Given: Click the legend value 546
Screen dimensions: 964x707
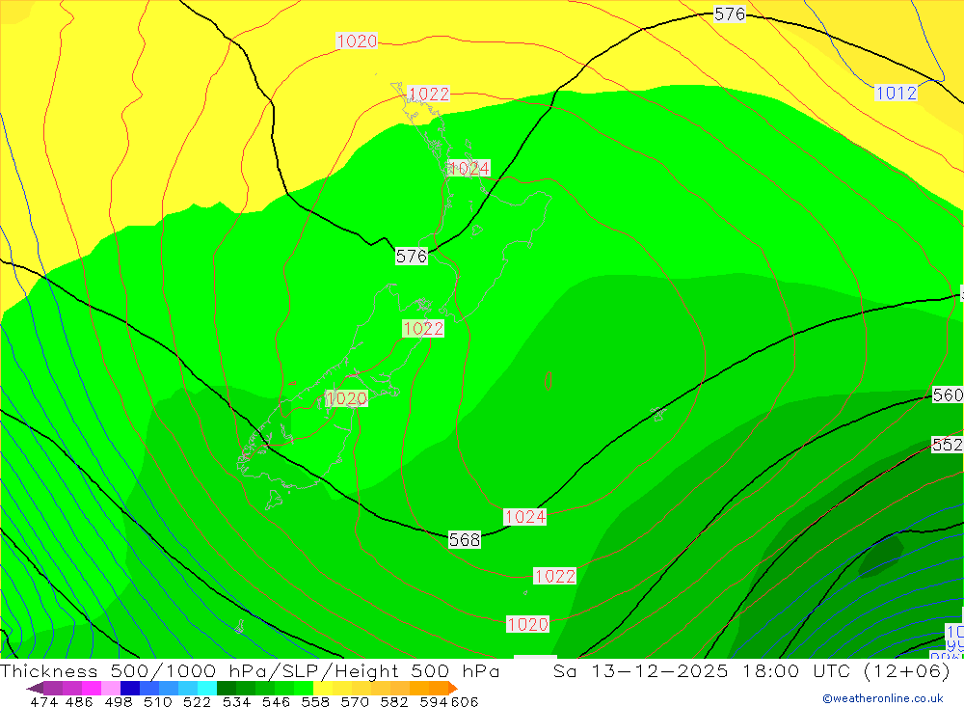Looking at the screenshot, I should click(276, 701).
